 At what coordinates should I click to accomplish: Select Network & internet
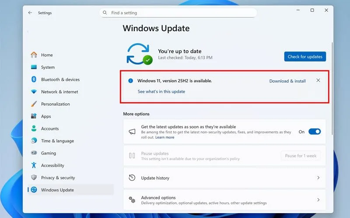point(71,92)
